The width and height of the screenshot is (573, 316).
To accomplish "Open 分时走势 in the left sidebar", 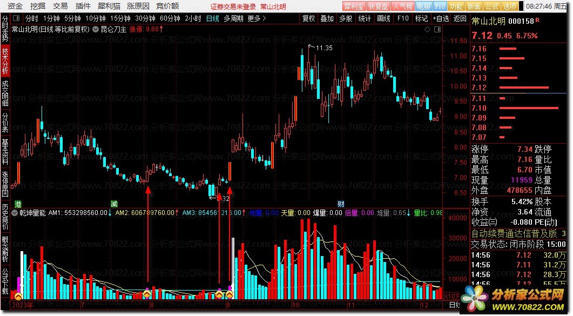I will pos(5,29).
